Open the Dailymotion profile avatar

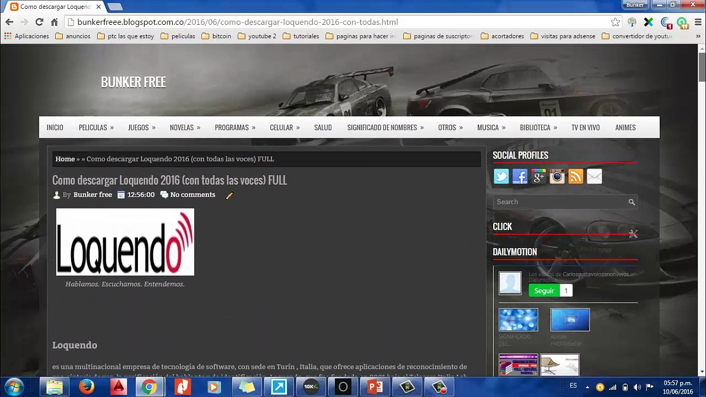click(x=510, y=283)
